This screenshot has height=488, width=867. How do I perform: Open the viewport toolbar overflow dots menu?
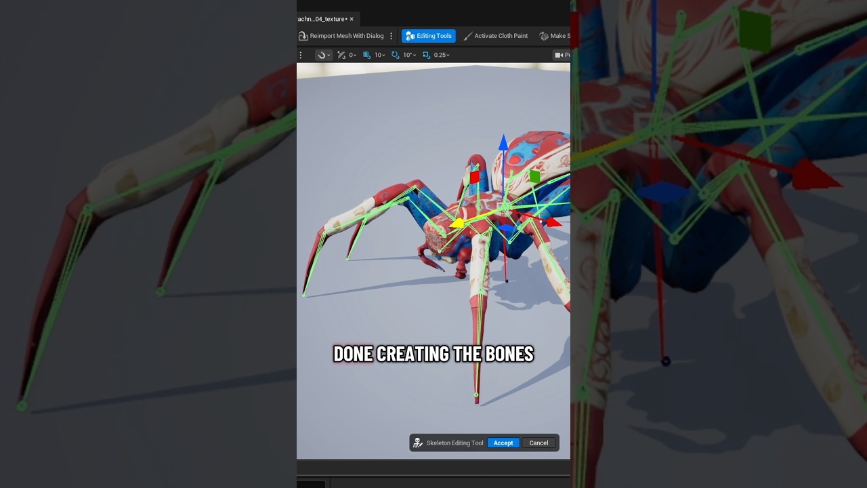(x=301, y=55)
